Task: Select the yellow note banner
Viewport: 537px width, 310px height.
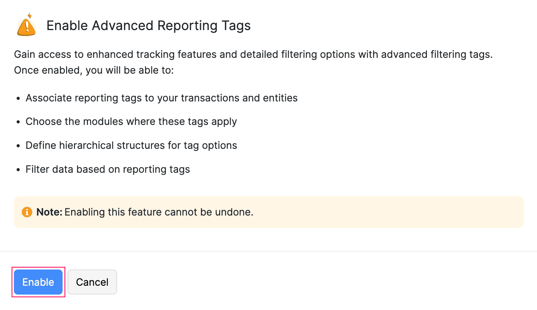Action: [268, 212]
